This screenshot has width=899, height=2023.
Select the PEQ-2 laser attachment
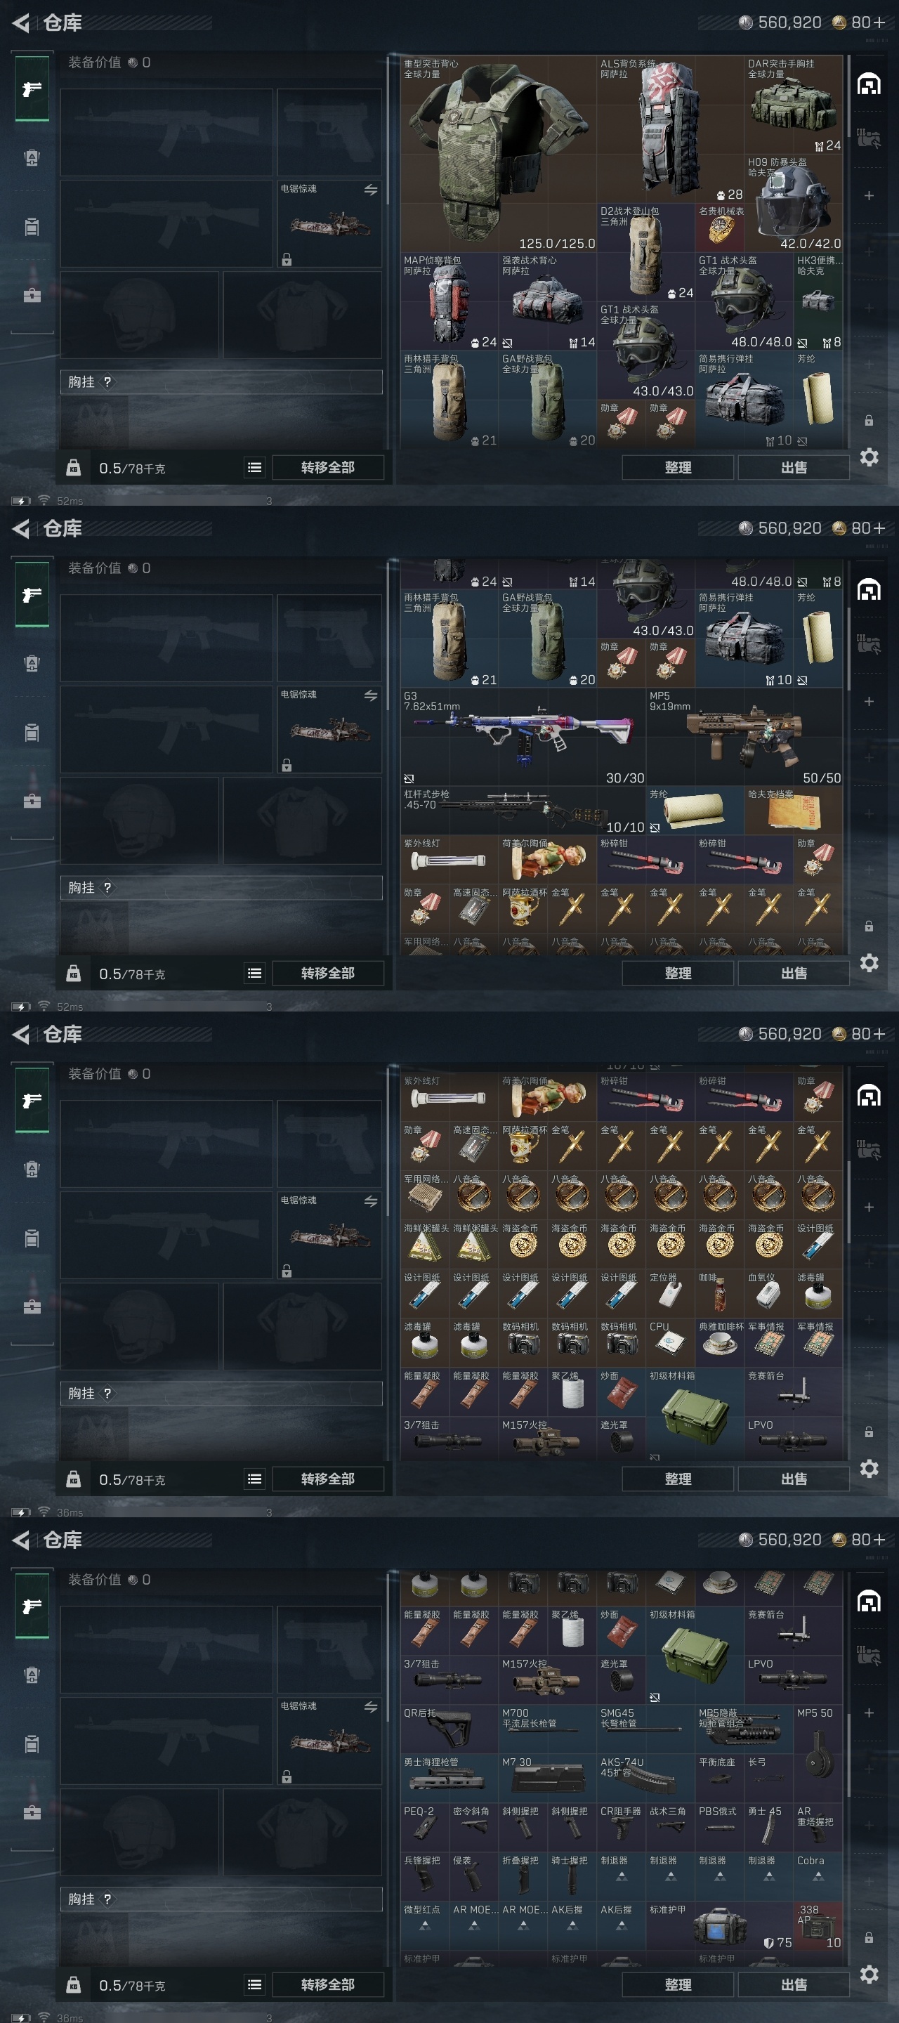425,1826
